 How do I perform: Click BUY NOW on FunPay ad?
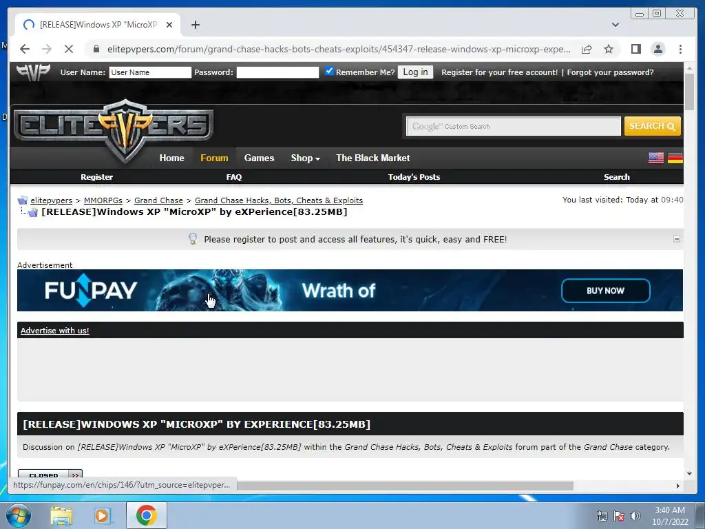point(606,291)
